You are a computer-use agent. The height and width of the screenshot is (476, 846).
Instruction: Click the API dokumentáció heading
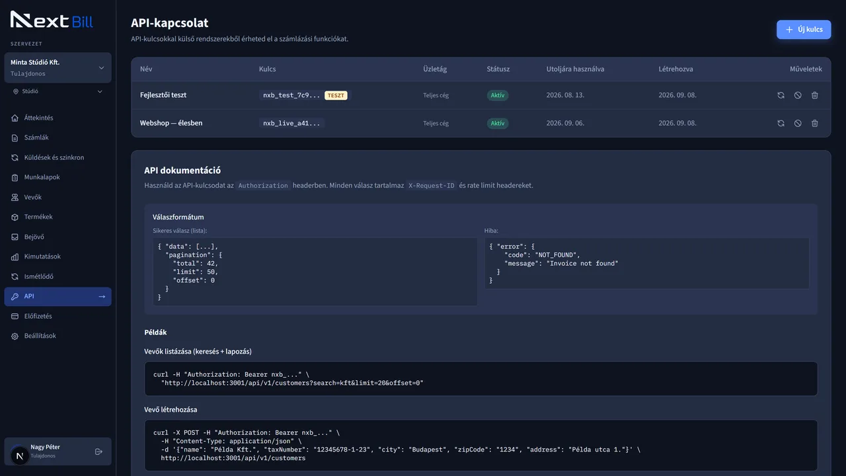(182, 171)
